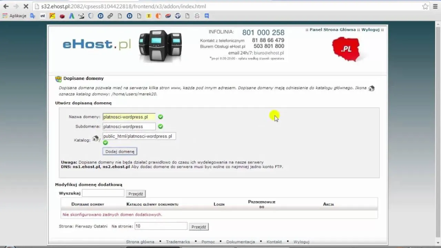
Task: Click the phone number 503 801 800
Action: pos(269,46)
